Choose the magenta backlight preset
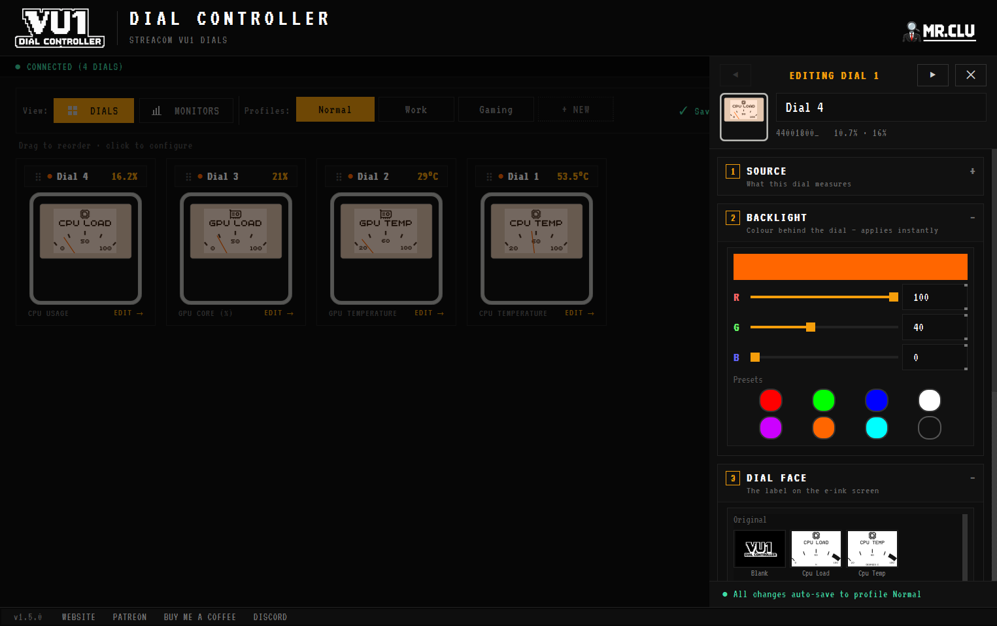 pyautogui.click(x=771, y=428)
